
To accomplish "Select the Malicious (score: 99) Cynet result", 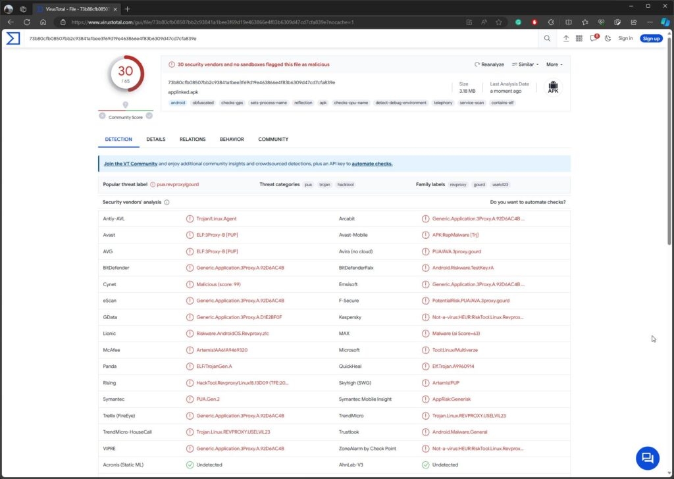I will pos(219,284).
